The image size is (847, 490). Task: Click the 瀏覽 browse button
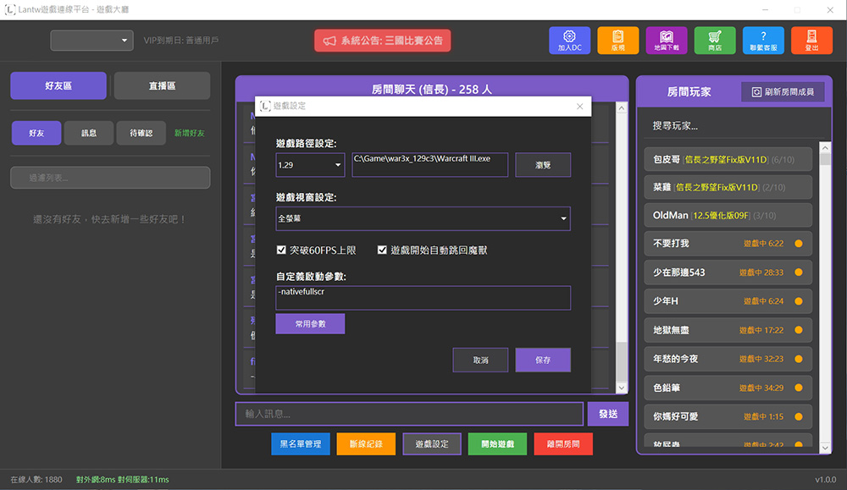click(543, 165)
